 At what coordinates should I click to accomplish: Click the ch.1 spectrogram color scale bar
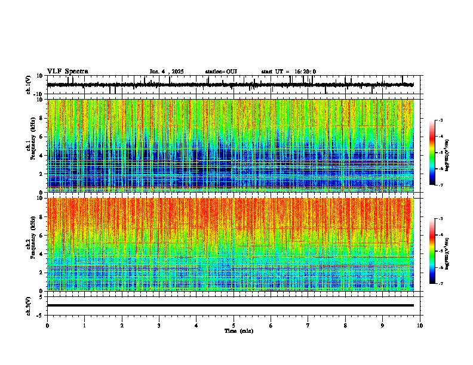pyautogui.click(x=432, y=152)
